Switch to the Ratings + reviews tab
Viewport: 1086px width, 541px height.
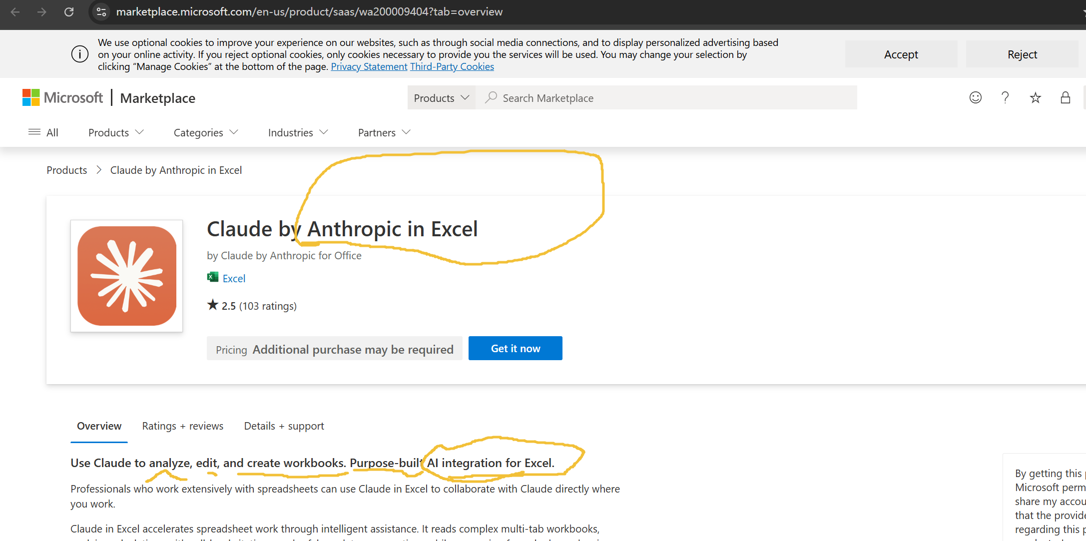(x=182, y=426)
